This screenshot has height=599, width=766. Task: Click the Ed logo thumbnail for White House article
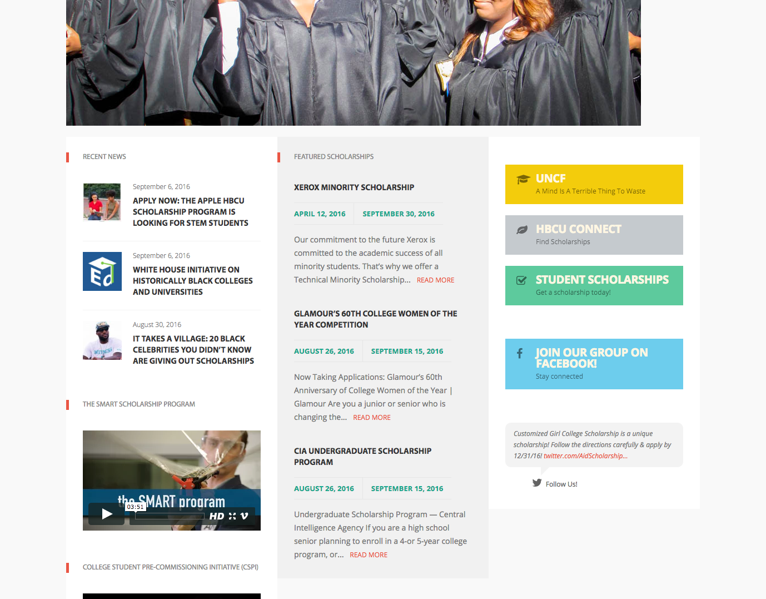pyautogui.click(x=102, y=271)
